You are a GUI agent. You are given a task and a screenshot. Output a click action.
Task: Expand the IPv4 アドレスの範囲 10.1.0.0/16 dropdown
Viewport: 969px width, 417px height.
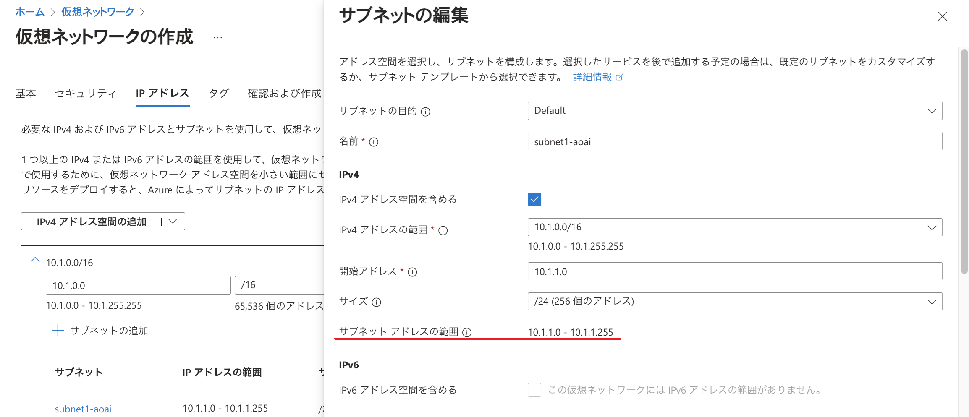734,227
